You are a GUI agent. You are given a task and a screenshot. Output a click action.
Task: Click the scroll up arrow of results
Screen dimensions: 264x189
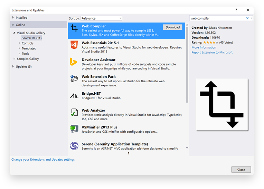[x=187, y=25]
